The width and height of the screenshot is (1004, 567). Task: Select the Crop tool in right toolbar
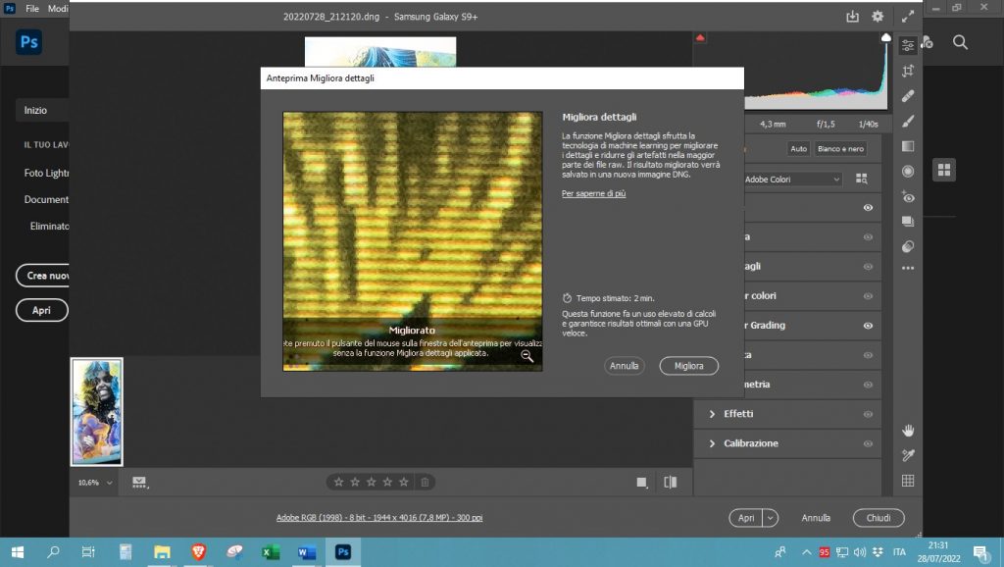908,71
